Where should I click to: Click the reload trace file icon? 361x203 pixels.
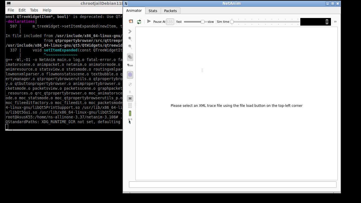tap(139, 22)
